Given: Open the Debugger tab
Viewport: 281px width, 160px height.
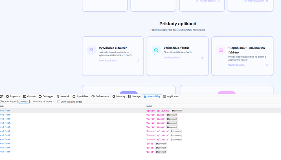Looking at the screenshot, I should (46, 96).
